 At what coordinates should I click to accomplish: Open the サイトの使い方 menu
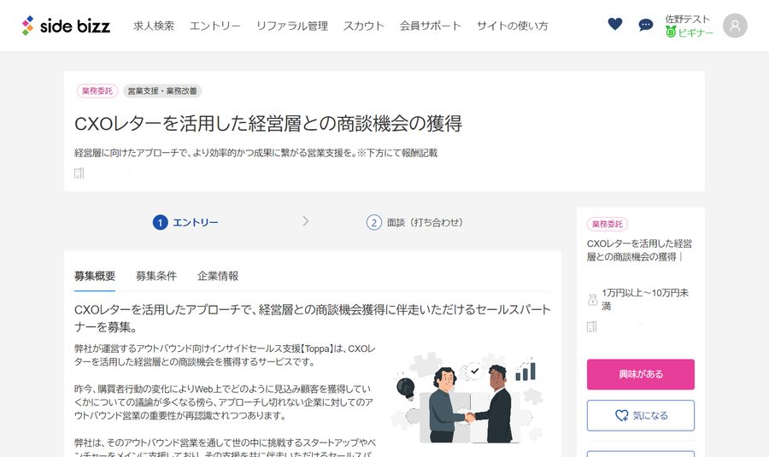(x=512, y=26)
